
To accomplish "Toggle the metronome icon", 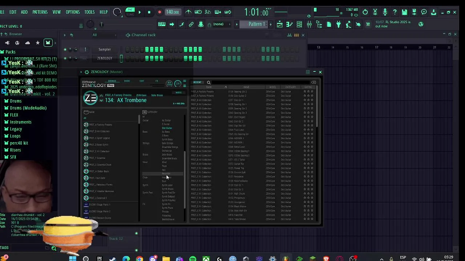I will 189,12.
